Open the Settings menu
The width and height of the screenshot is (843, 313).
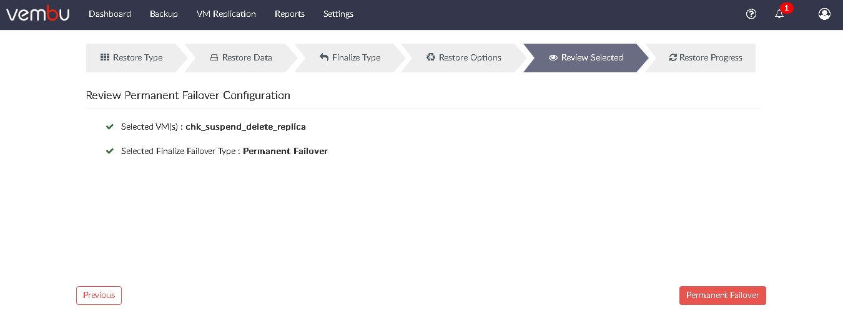coord(338,14)
